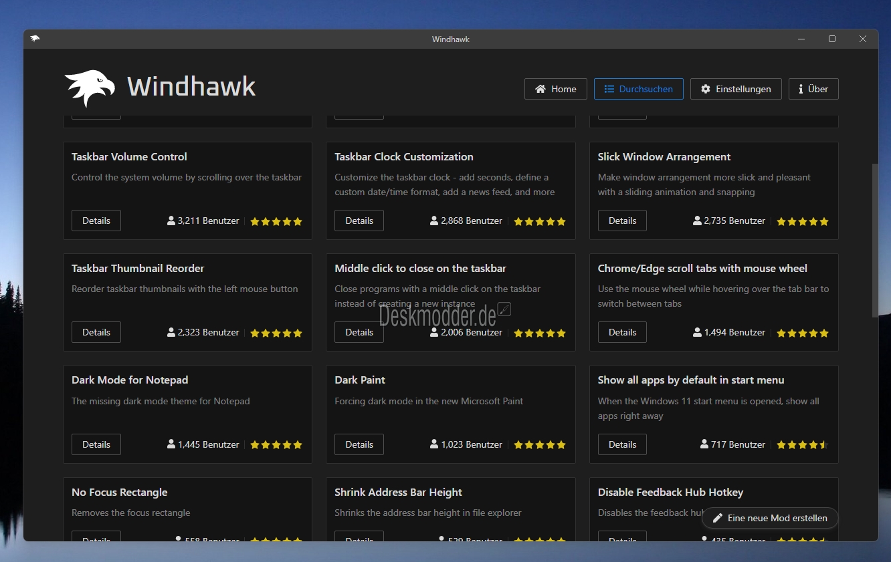The width and height of the screenshot is (891, 562).
Task: Click star rating of Slick Window Arrangement
Action: pos(803,221)
